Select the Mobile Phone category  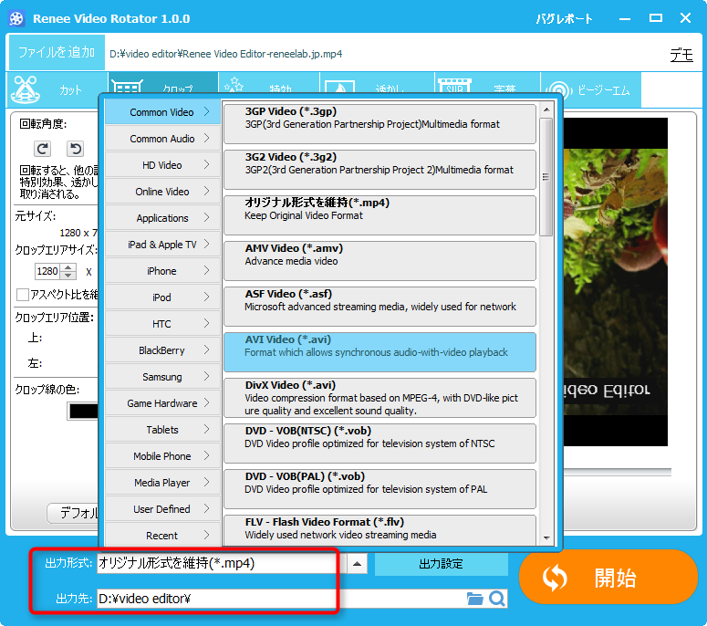[162, 456]
